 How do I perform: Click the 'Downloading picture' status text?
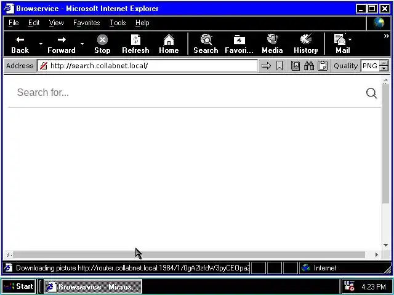point(133,268)
